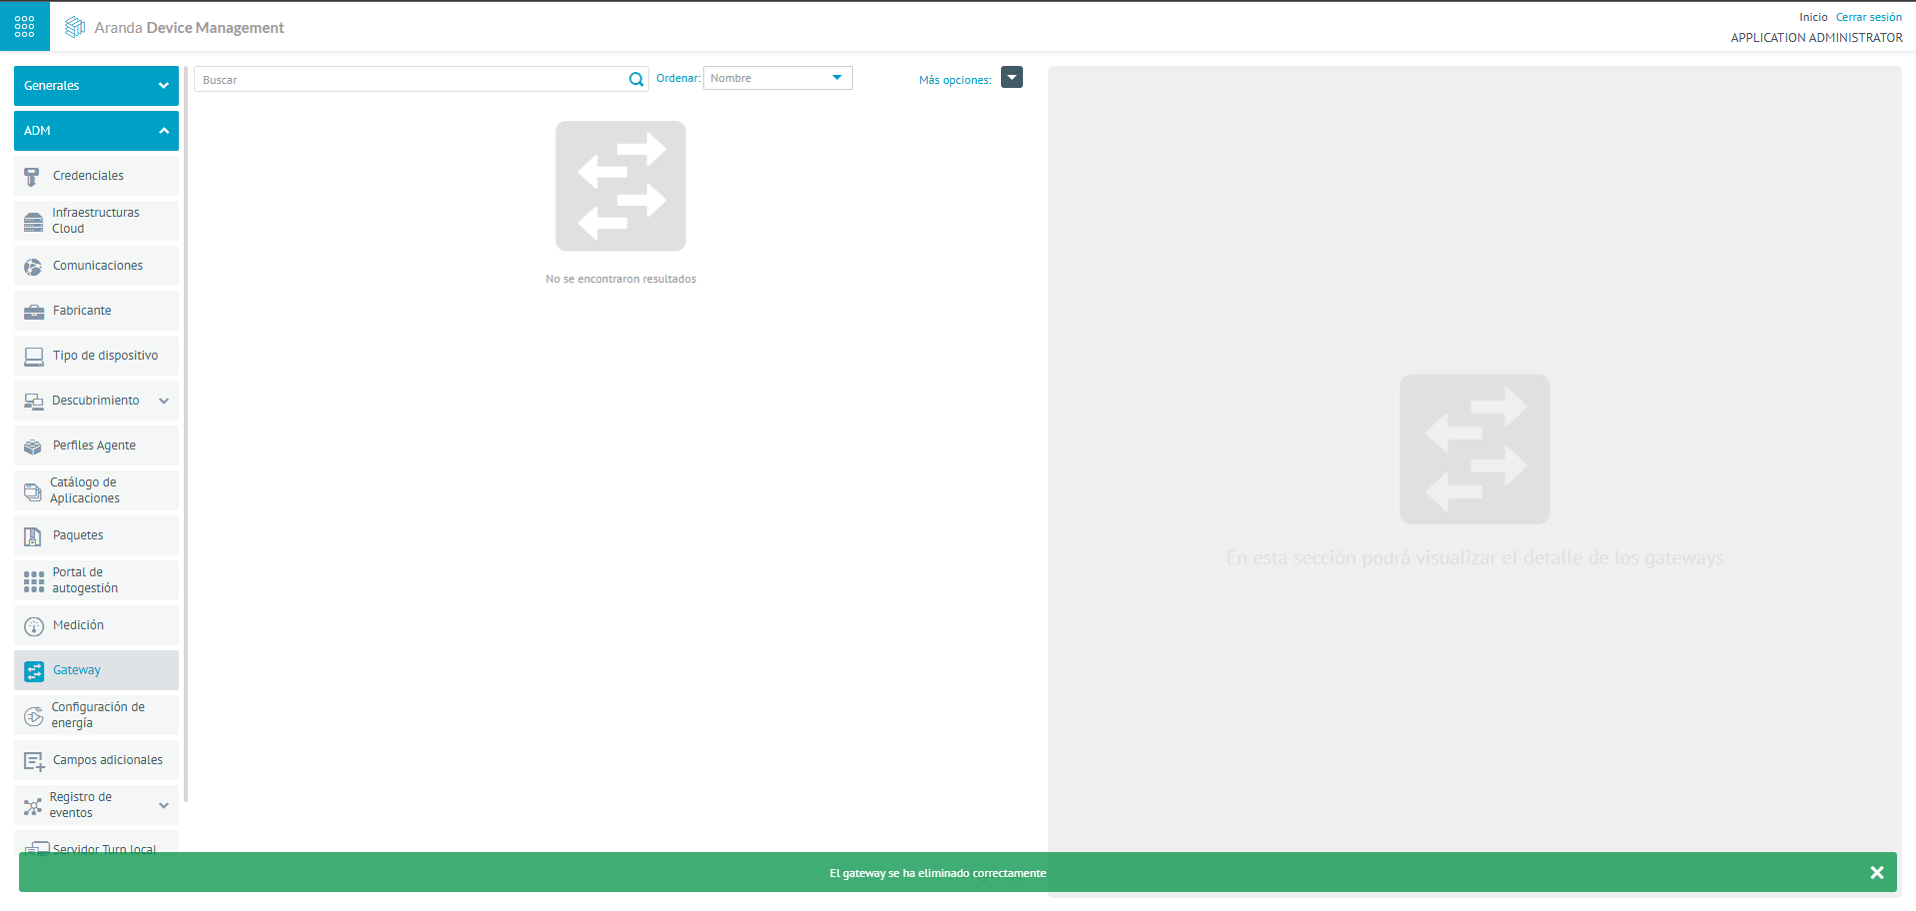Expand the Registro de eventos submenu
Screen dimensions: 1916x911
164,805
